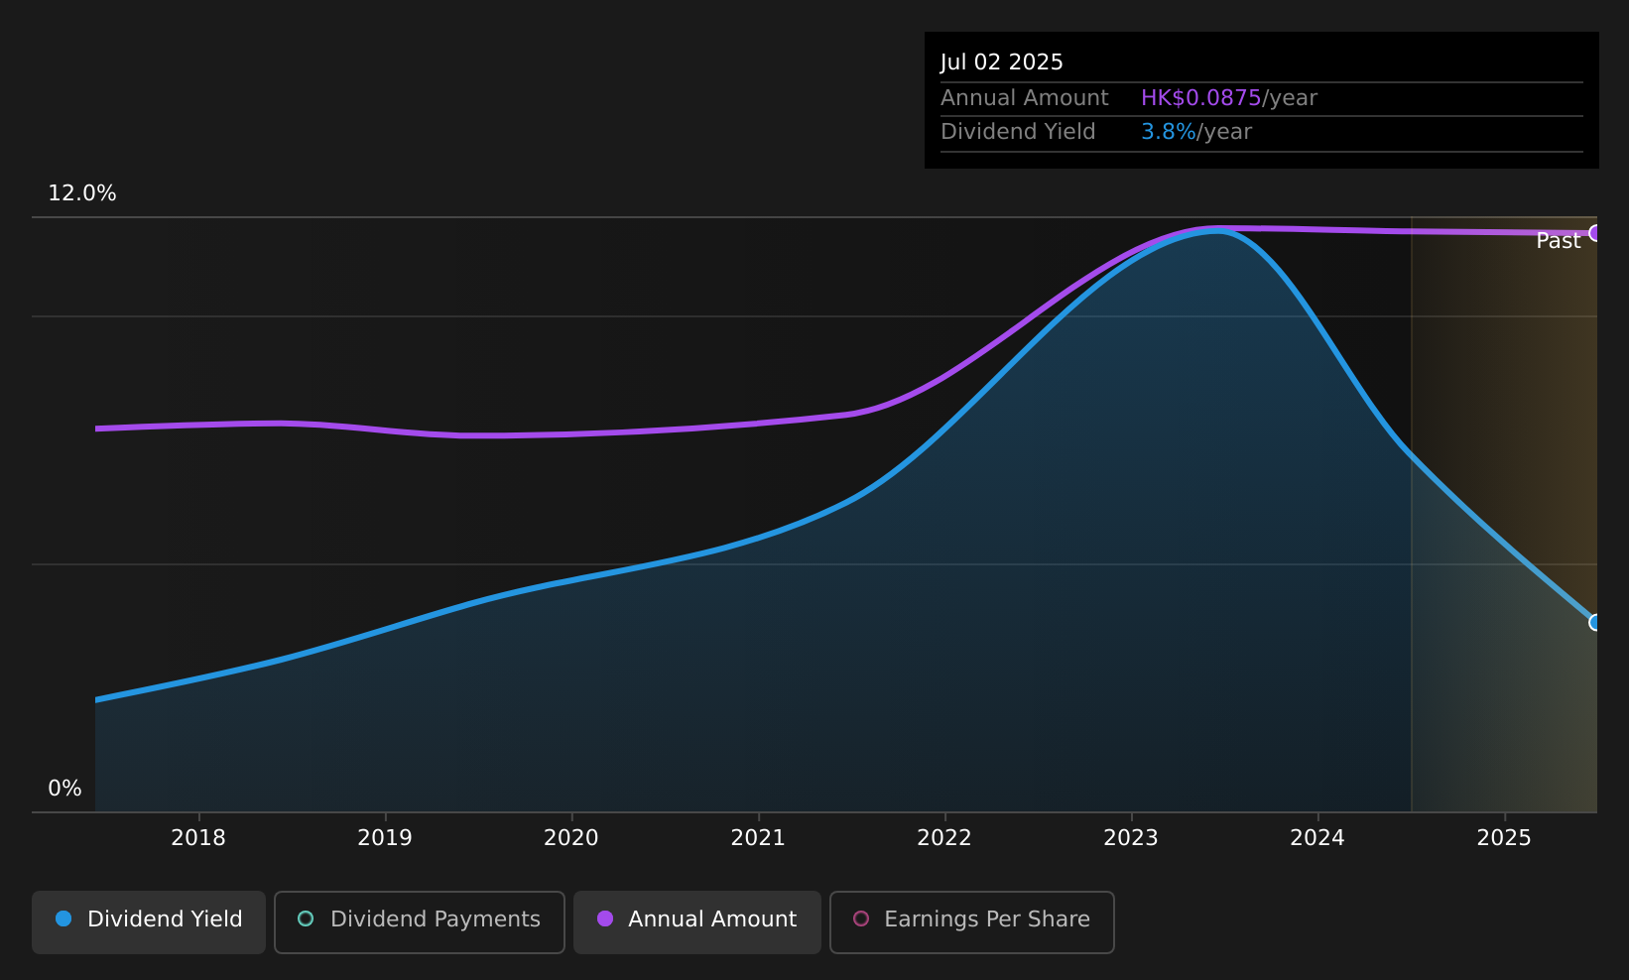Toggle the Dividend Payments legend series
Image resolution: width=1629 pixels, height=980 pixels.
(419, 921)
